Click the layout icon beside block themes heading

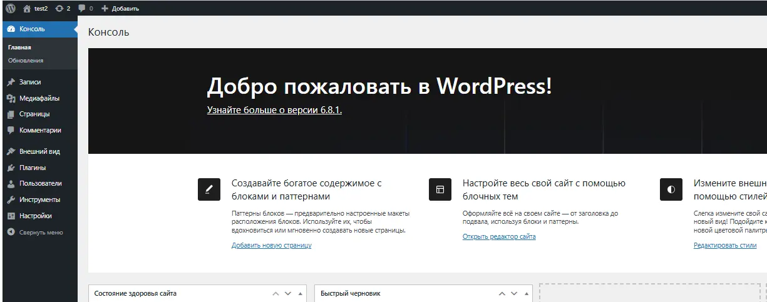tap(440, 189)
